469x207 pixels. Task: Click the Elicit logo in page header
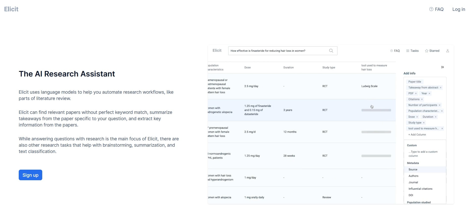(x=11, y=9)
